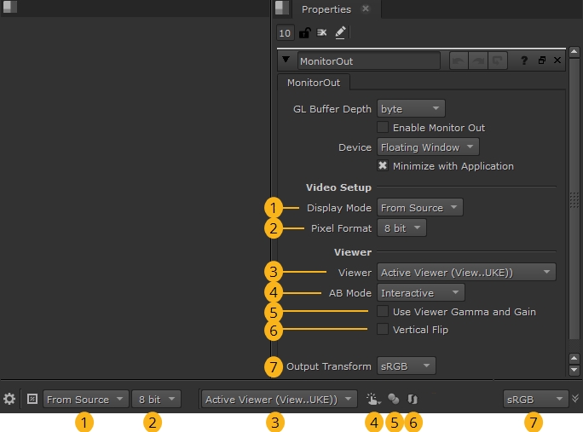
Task: Click the pencil edit icon in Properties
Action: (x=341, y=32)
